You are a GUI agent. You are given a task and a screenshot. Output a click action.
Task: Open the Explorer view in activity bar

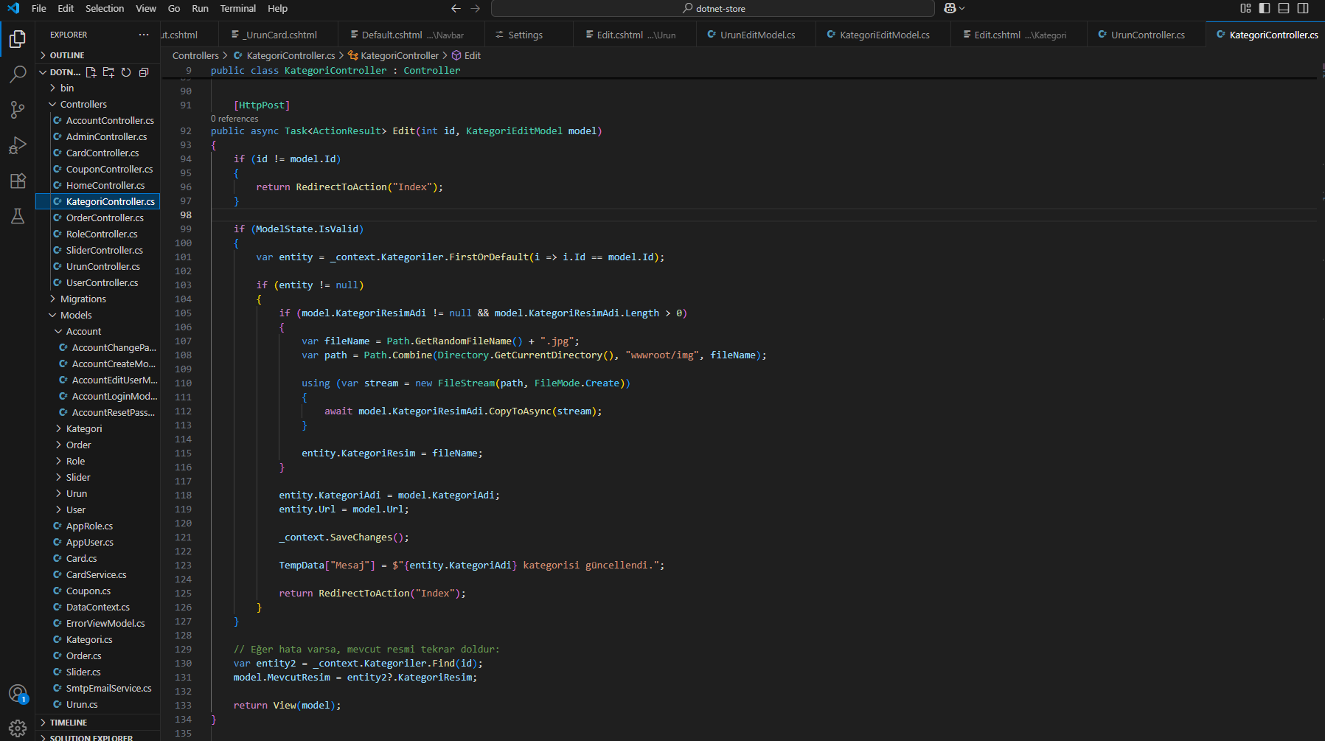(x=18, y=38)
